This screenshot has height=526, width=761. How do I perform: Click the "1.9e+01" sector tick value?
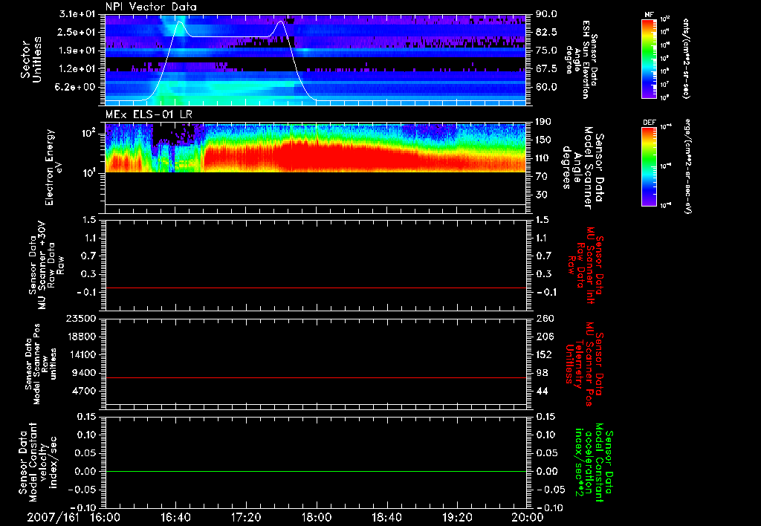tap(77, 51)
